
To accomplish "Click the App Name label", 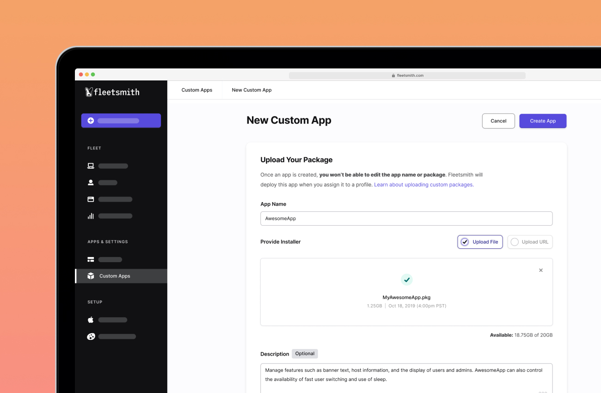I will tap(273, 204).
